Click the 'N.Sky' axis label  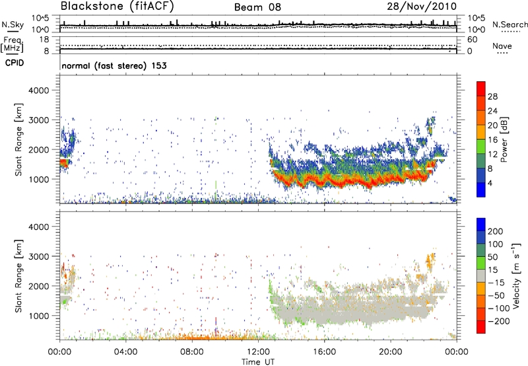pyautogui.click(x=13, y=24)
